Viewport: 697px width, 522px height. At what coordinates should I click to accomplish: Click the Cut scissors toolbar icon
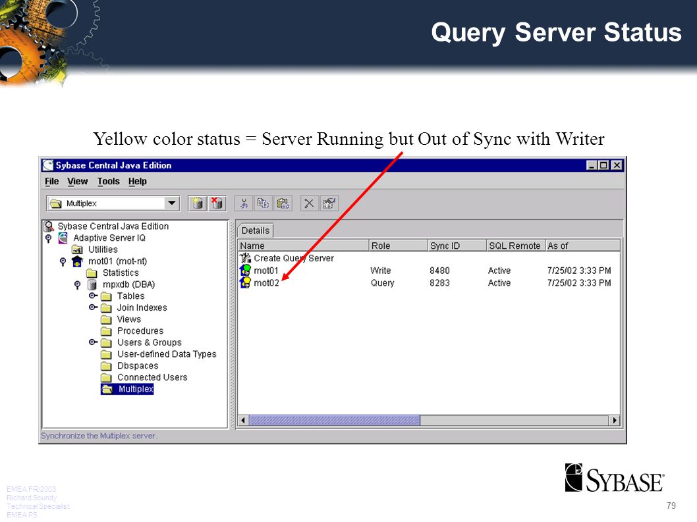pos(244,203)
